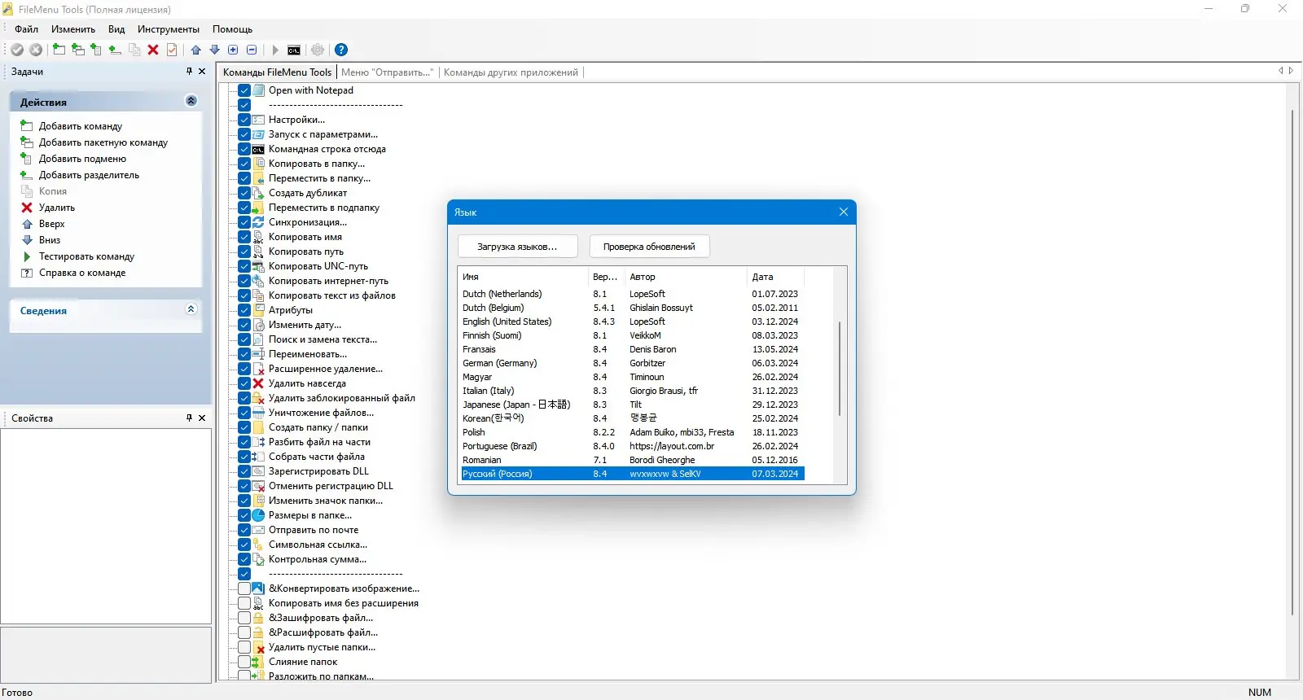Click the Справка о команде link
Screen dimensions: 1303x700
pos(82,273)
